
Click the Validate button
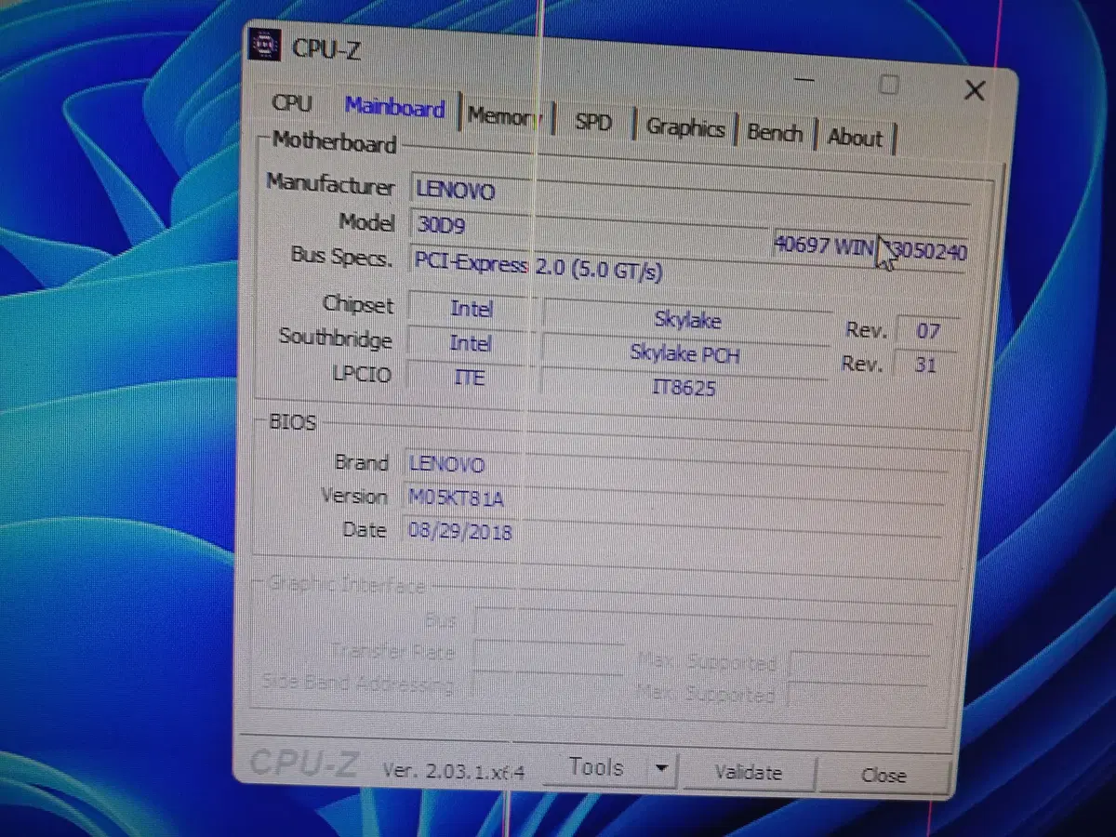tap(749, 772)
